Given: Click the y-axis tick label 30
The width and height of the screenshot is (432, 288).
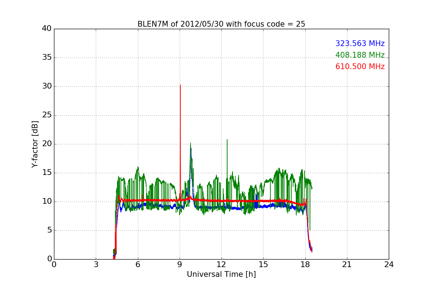Looking at the screenshot, I should [47, 86].
